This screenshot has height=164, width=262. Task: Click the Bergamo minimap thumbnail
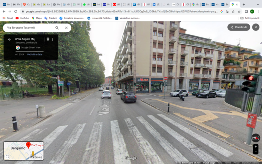coord(24,151)
